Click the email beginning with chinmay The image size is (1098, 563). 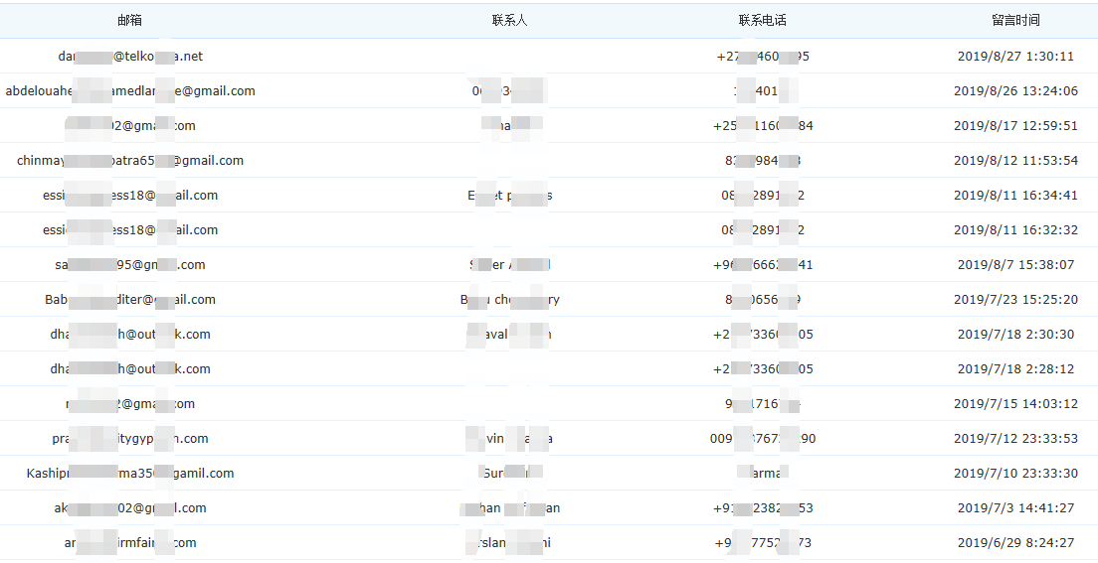click(x=130, y=161)
